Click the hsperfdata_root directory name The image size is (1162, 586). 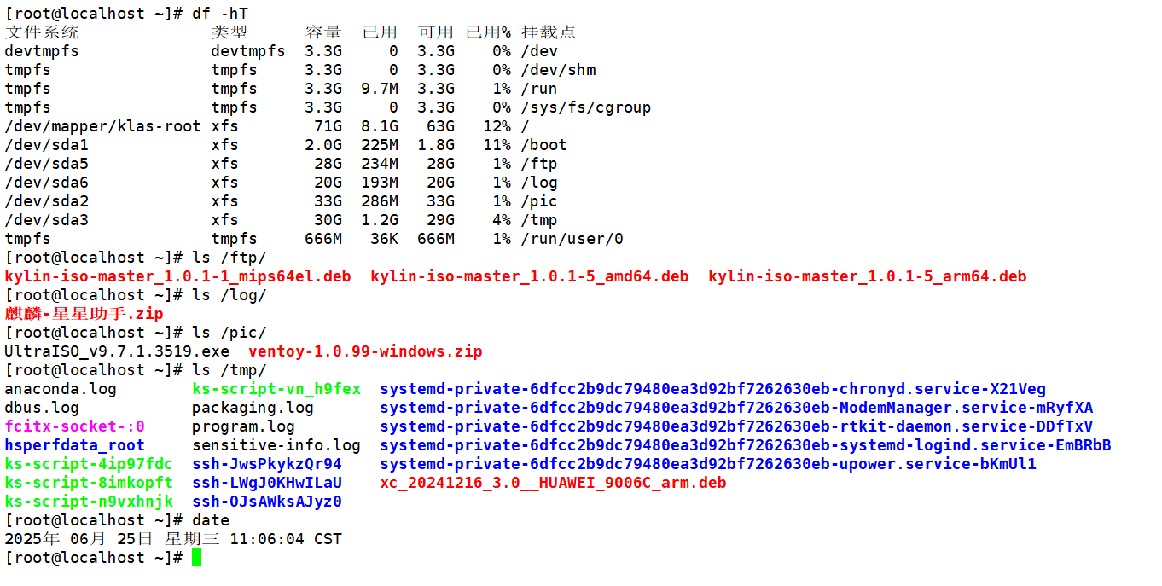pos(75,445)
